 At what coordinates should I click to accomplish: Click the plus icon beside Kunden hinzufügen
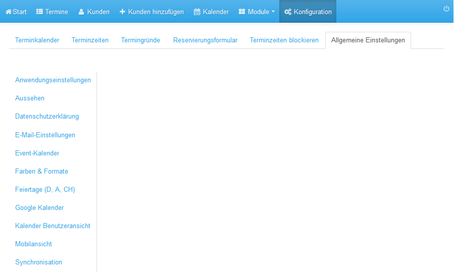[123, 12]
